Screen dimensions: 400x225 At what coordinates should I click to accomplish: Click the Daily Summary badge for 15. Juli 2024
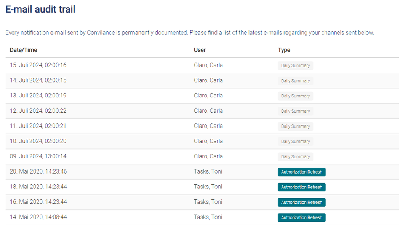295,65
